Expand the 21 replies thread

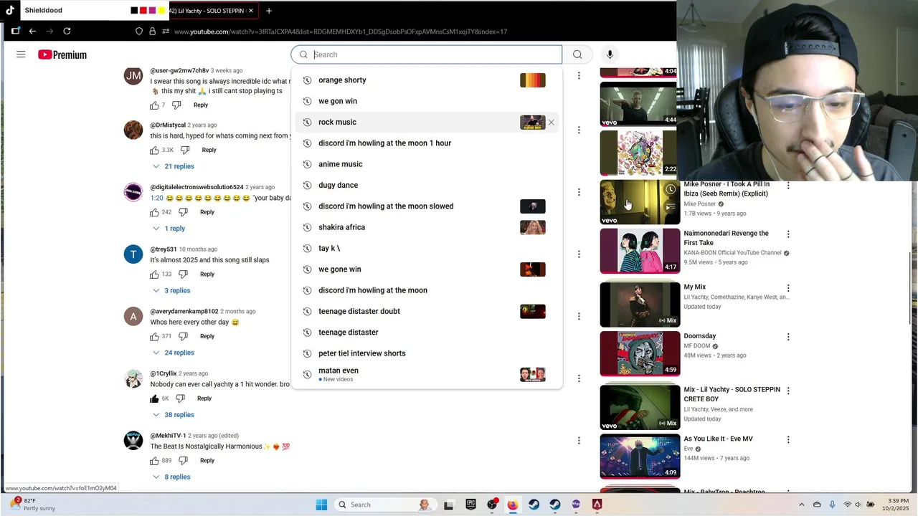tap(173, 166)
